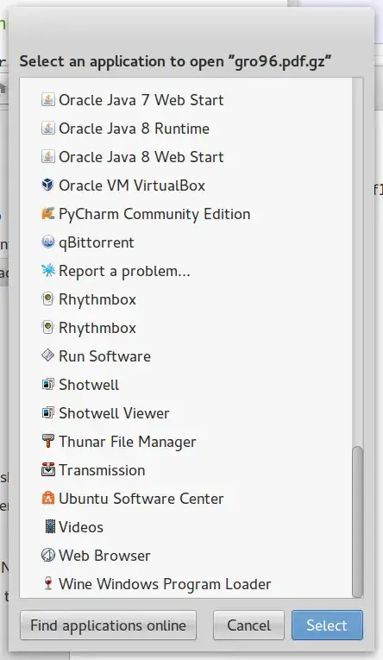Select the Shotwell Viewer entry
This screenshot has height=660, width=383.
(x=185, y=413)
